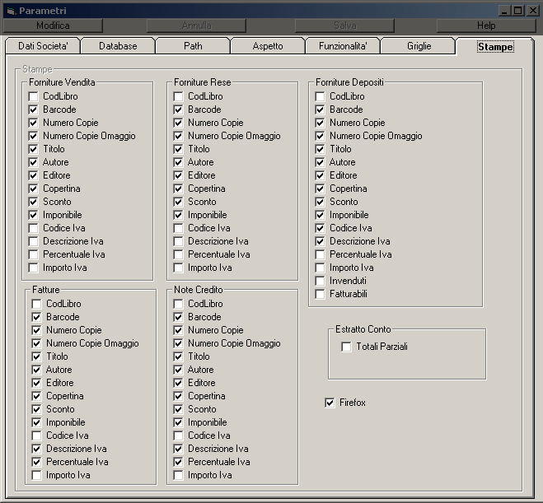This screenshot has height=503, width=543.
Task: Check Importo Iva in Forniture Rese
Action: coord(178,268)
